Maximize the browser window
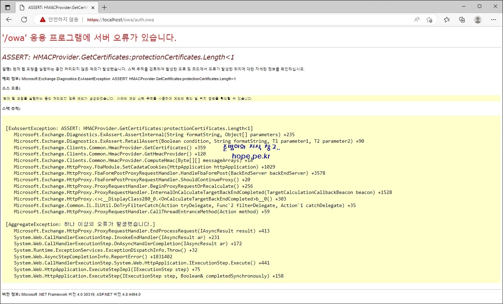The width and height of the screenshot is (503, 304). pos(479,6)
